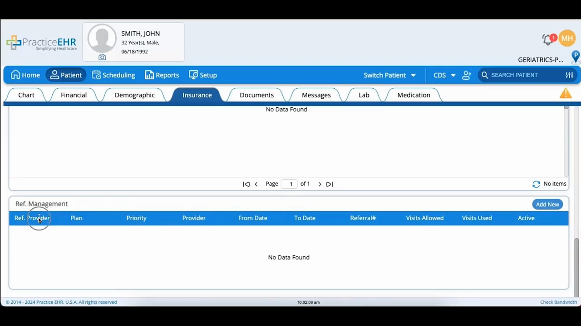Sort by Visits Used column header
Image resolution: width=581 pixels, height=326 pixels.
(x=477, y=218)
